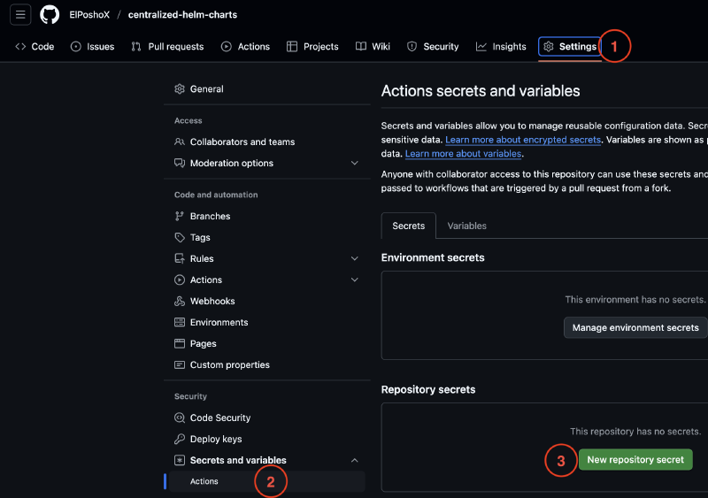Click the Environments server icon

point(180,322)
